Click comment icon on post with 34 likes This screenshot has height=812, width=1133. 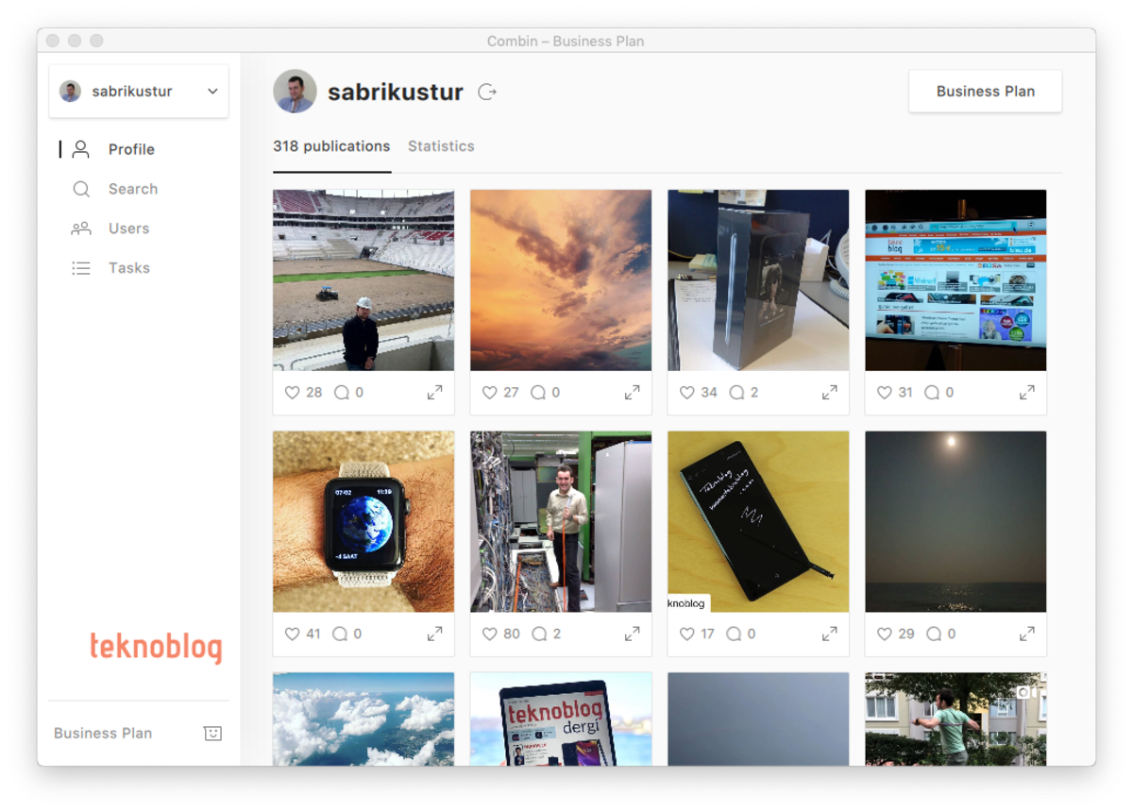coord(736,393)
